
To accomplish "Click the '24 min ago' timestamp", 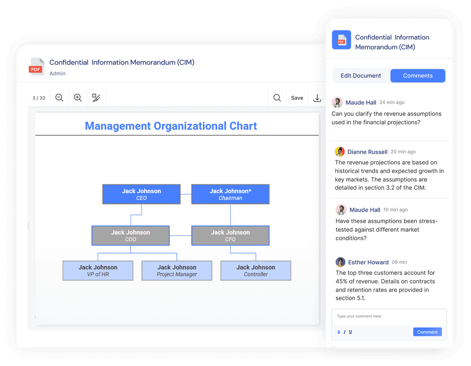I will [x=392, y=102].
